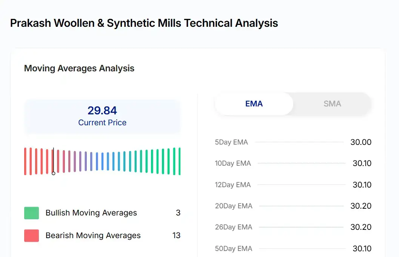Click the 5Day EMA value 30.00
Screen dimensions: 399x257
pos(361,142)
